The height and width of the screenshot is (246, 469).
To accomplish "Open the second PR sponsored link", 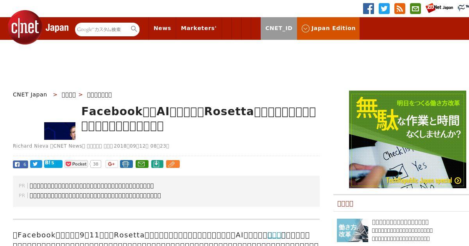I will coord(95,196).
